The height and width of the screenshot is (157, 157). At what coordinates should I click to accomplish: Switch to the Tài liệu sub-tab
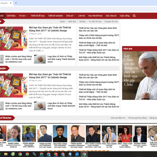click(x=82, y=21)
